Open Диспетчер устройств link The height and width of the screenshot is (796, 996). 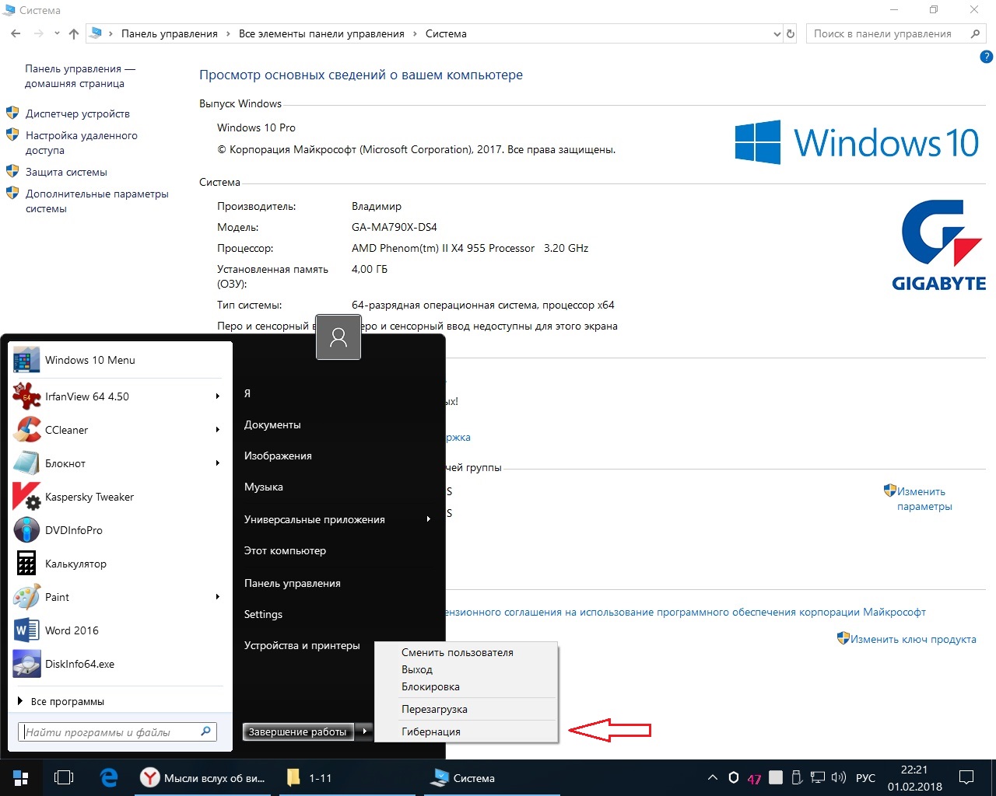coord(78,113)
